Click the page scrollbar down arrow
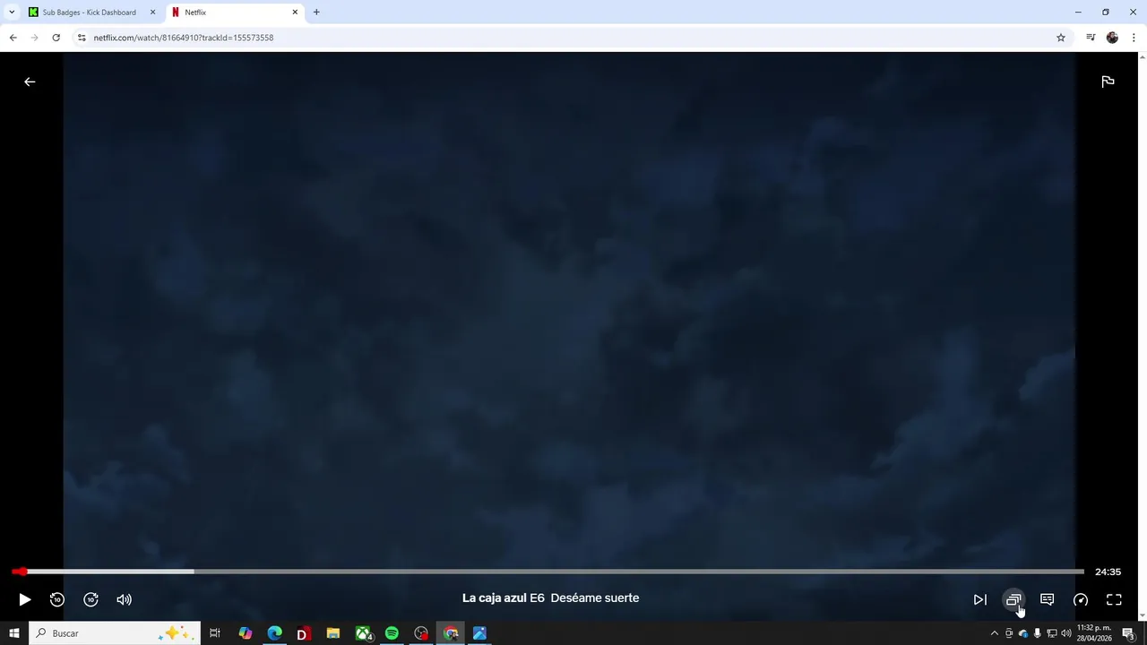 click(x=1142, y=615)
